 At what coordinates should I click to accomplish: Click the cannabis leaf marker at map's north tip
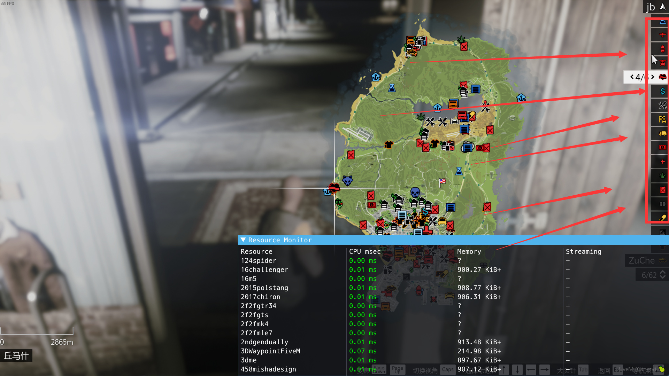(461, 39)
